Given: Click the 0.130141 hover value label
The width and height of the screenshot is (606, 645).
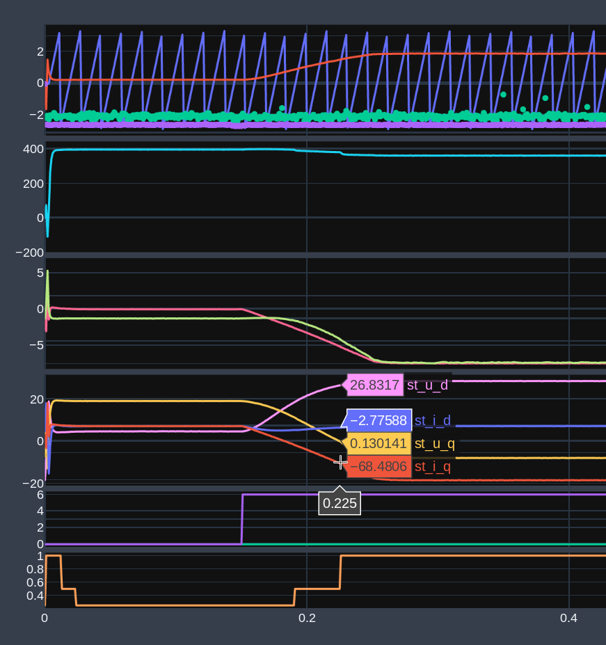Looking at the screenshot, I should click(378, 443).
